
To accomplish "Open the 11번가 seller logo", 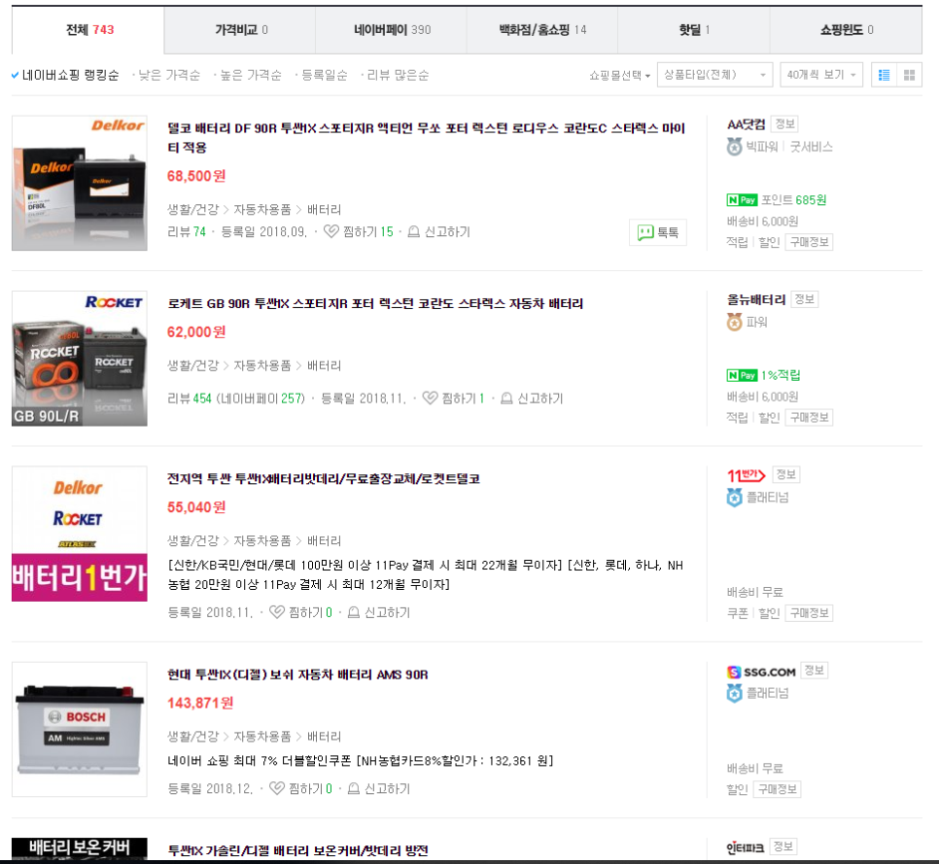I will click(747, 475).
